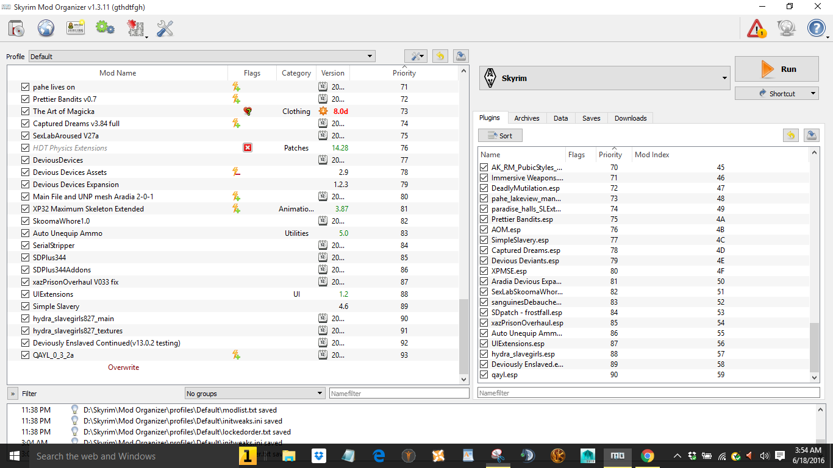
Task: Open the Saves tab
Action: (x=592, y=118)
